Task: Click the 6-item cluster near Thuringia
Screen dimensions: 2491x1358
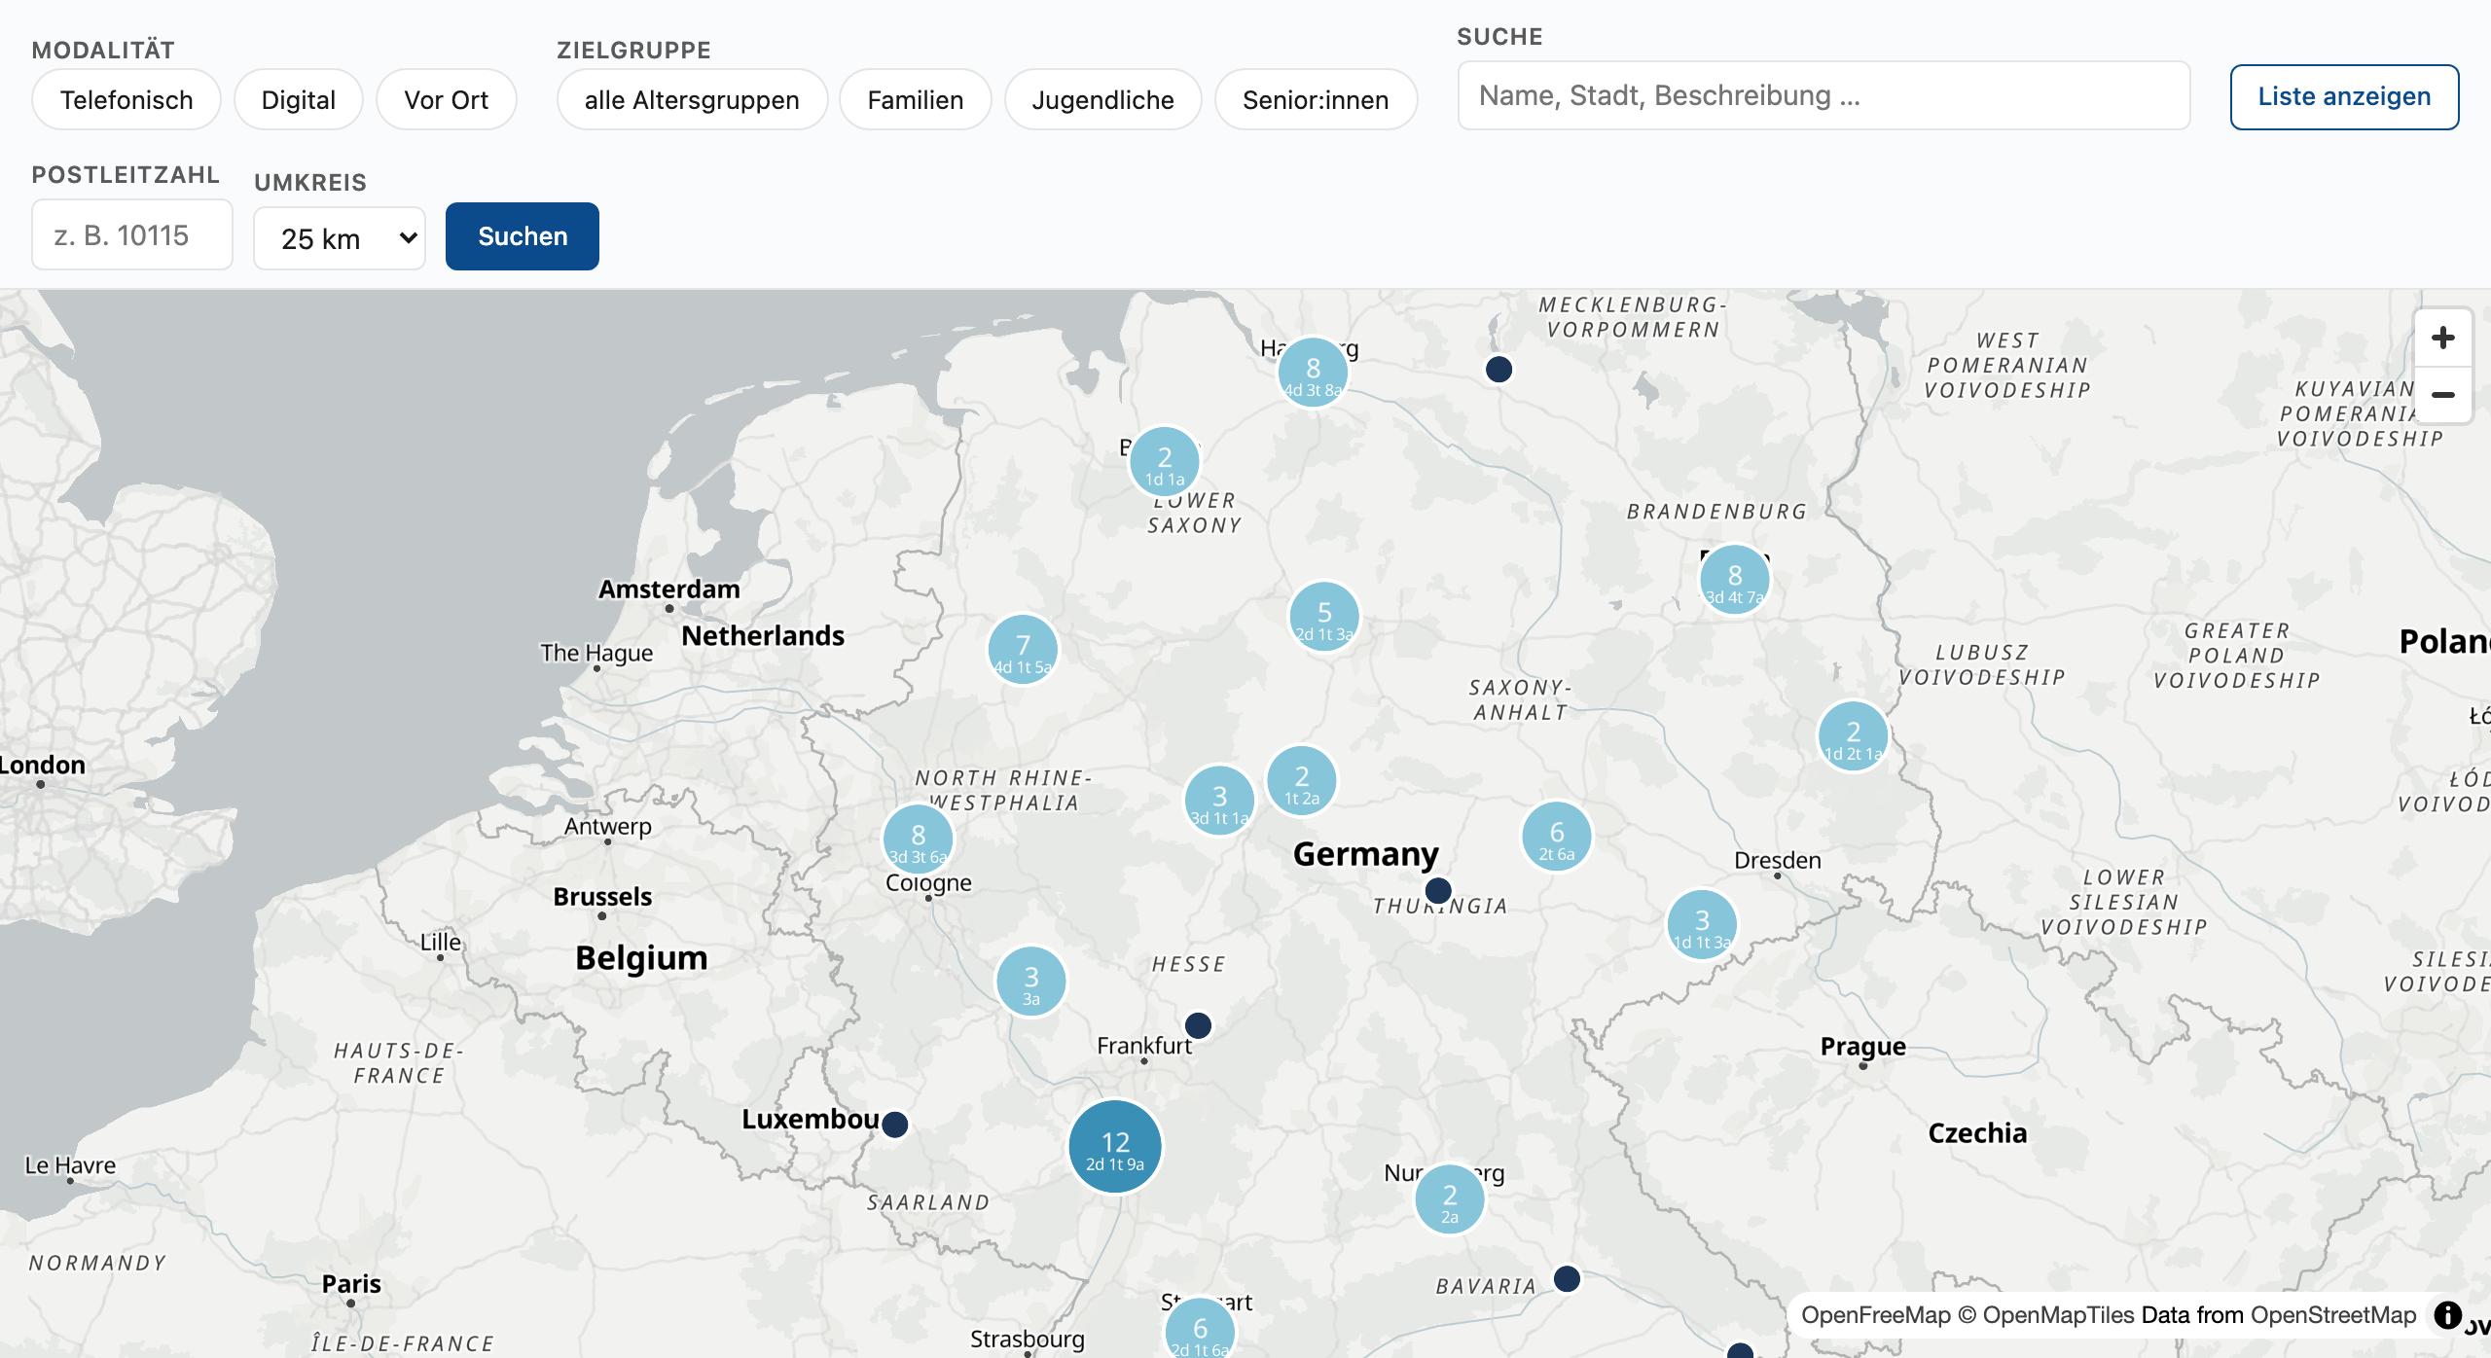Action: tap(1557, 837)
